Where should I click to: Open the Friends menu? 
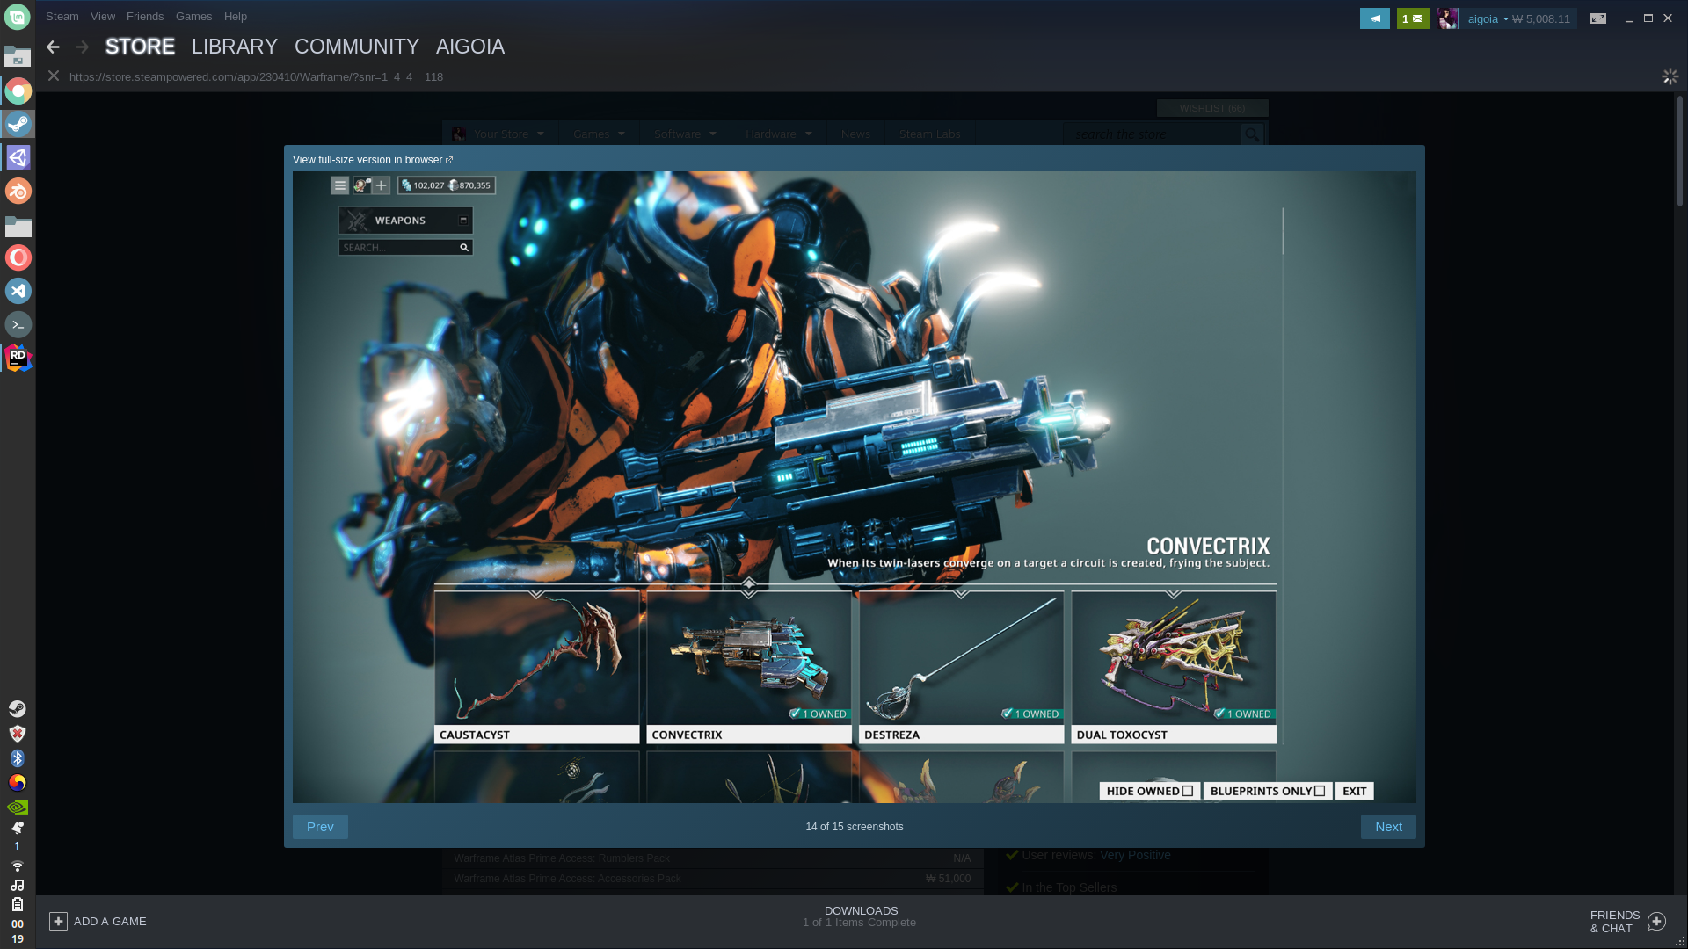pos(145,16)
